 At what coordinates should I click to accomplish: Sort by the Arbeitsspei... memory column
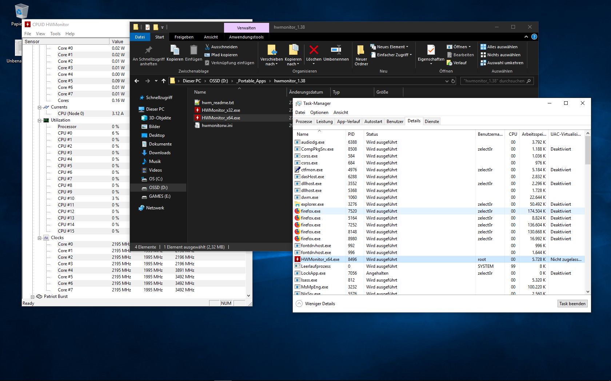pyautogui.click(x=534, y=134)
